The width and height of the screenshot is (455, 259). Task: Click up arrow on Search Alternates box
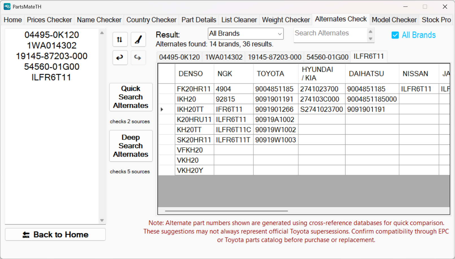[x=371, y=31]
